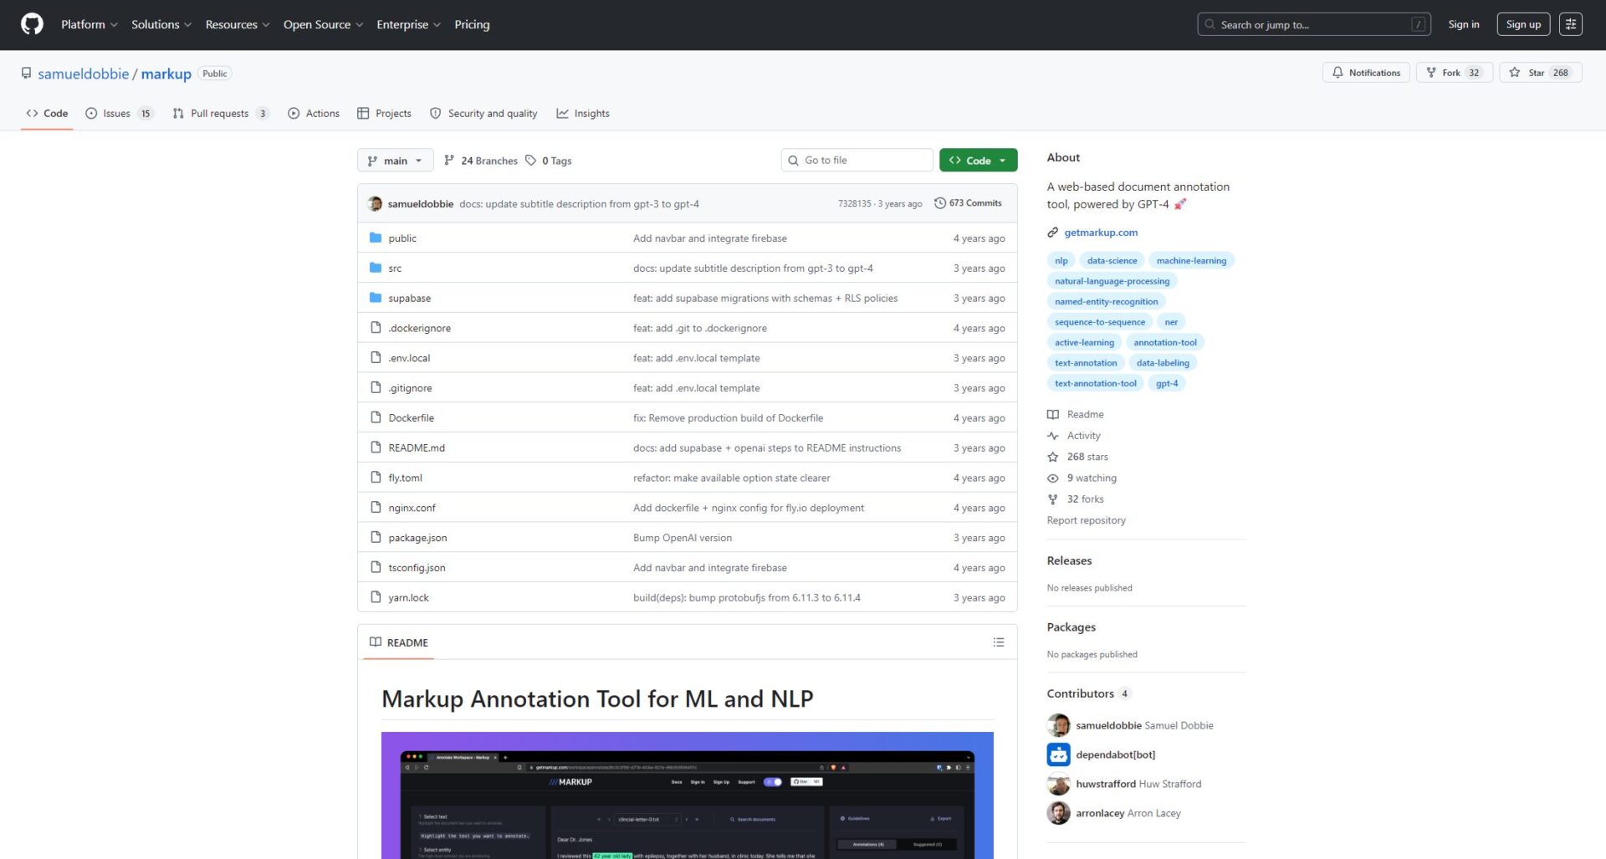Click the commits history clock icon
This screenshot has width=1606, height=859.
tap(940, 203)
